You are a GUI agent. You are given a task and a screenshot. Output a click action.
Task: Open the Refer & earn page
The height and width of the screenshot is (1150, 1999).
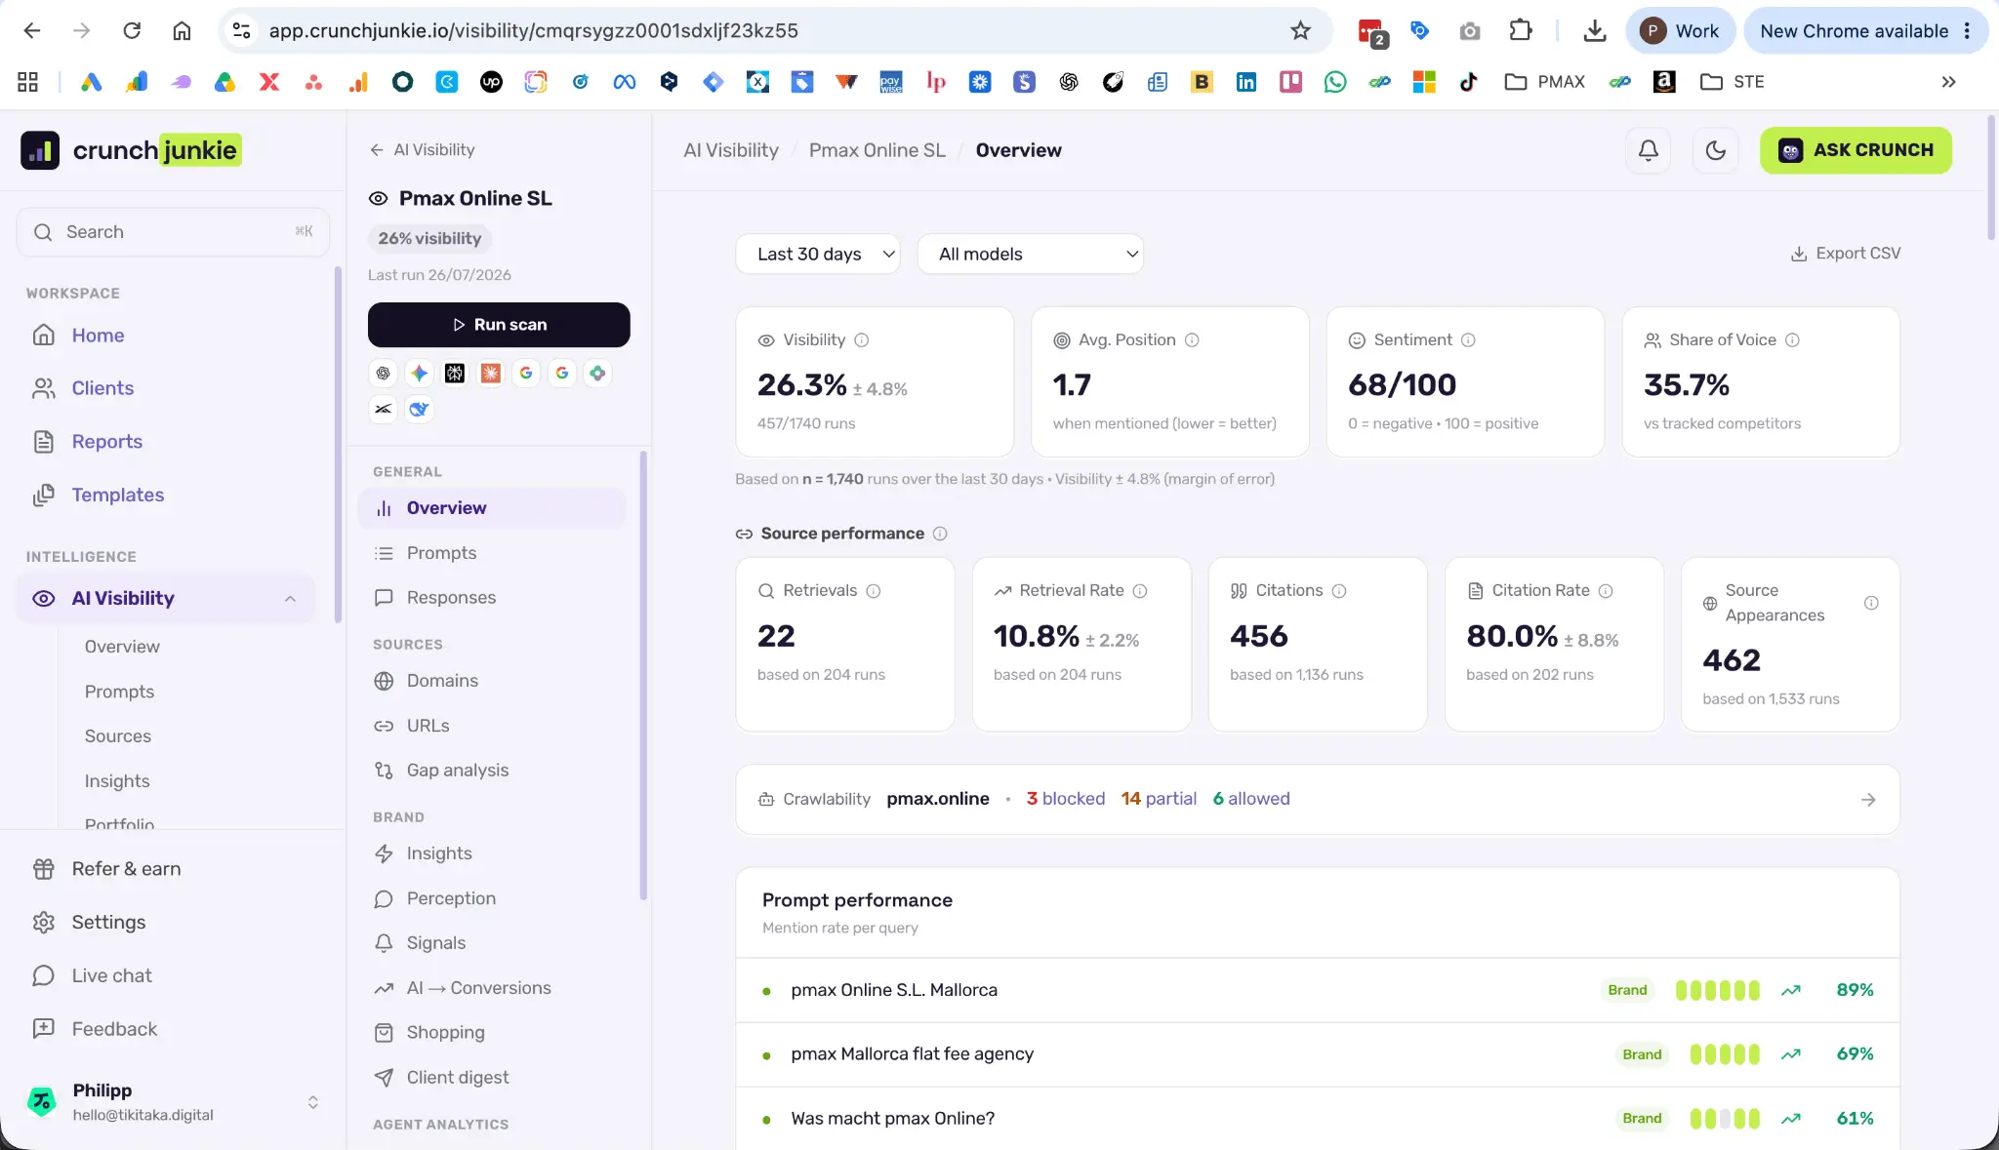point(126,869)
